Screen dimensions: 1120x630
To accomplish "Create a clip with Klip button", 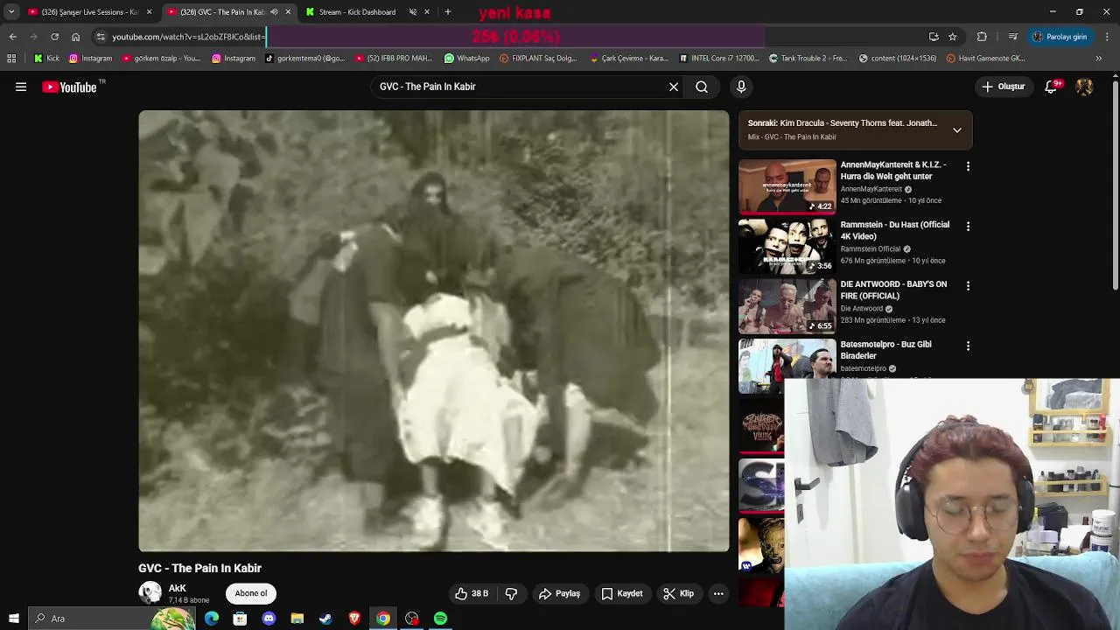I will pos(678,593).
